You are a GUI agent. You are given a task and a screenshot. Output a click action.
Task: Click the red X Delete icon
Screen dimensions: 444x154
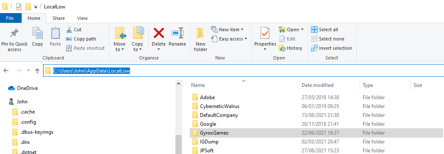[159, 33]
